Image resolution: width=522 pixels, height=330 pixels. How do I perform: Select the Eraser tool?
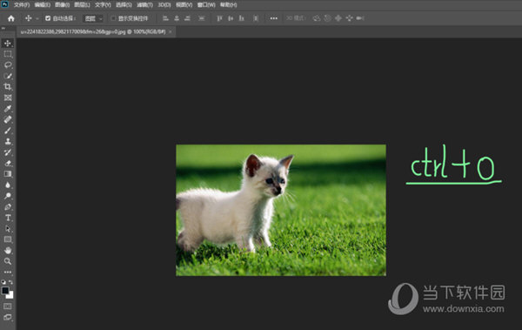[x=8, y=163]
